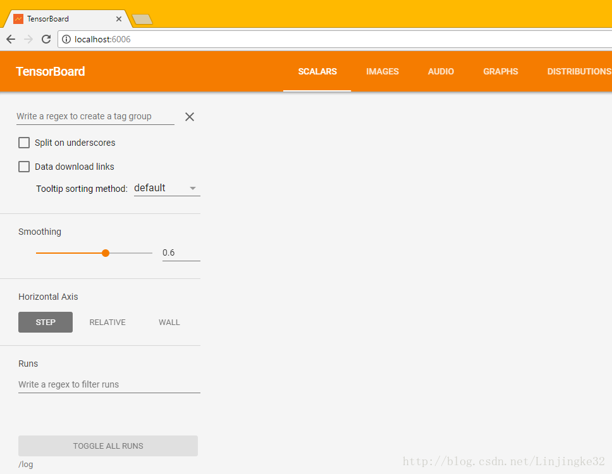Click the browser back arrow
This screenshot has width=612, height=474.
pos(11,39)
